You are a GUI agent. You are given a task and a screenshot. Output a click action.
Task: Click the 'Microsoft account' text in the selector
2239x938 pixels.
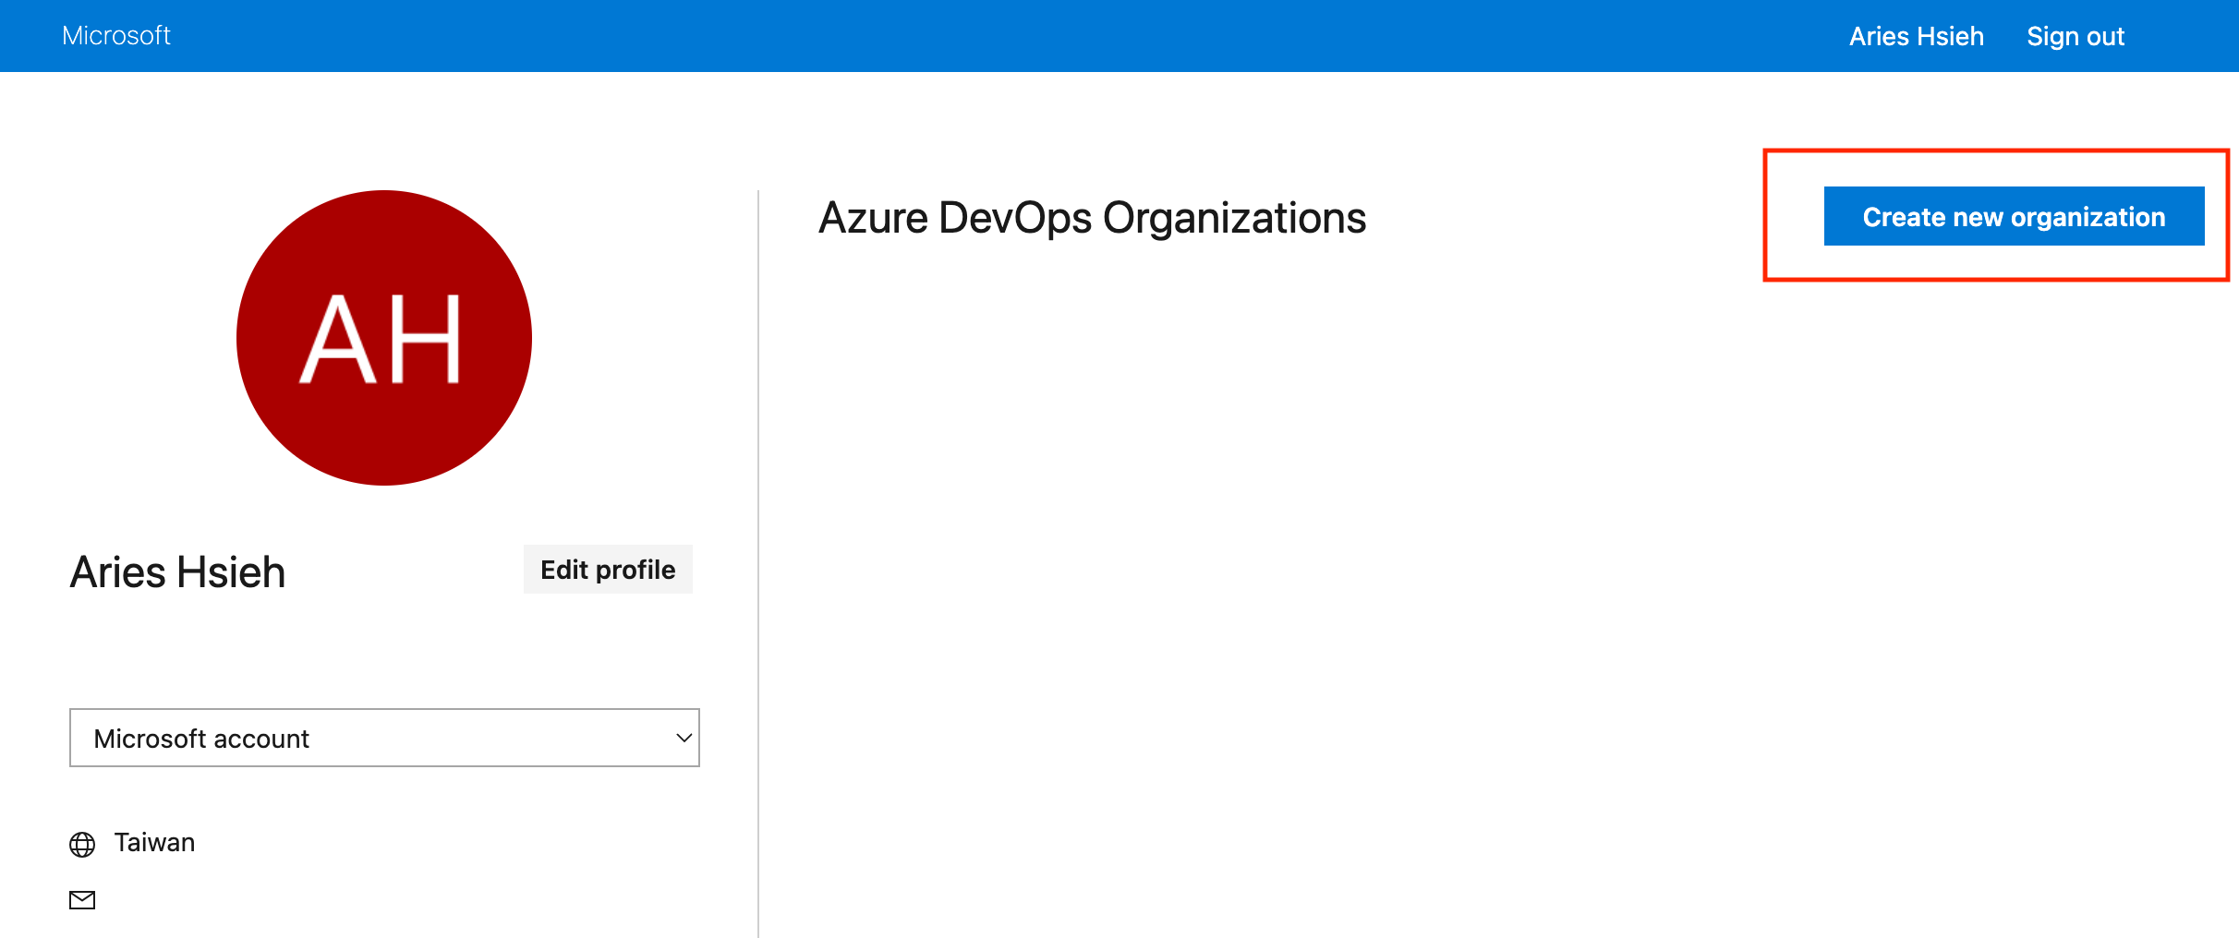(x=201, y=739)
